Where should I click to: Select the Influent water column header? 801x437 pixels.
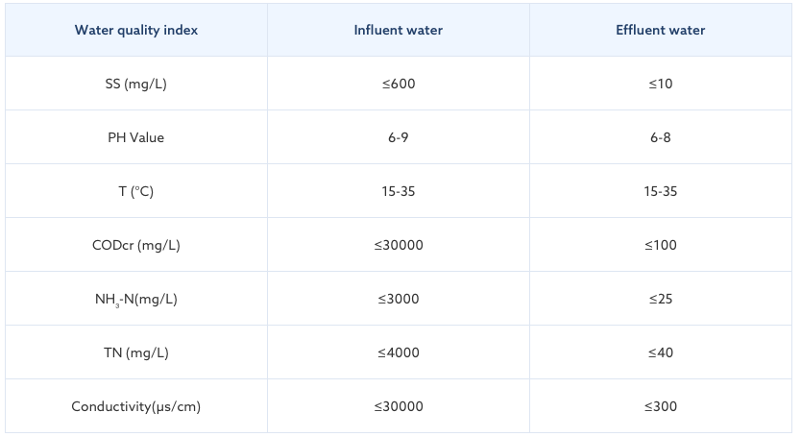coord(398,30)
